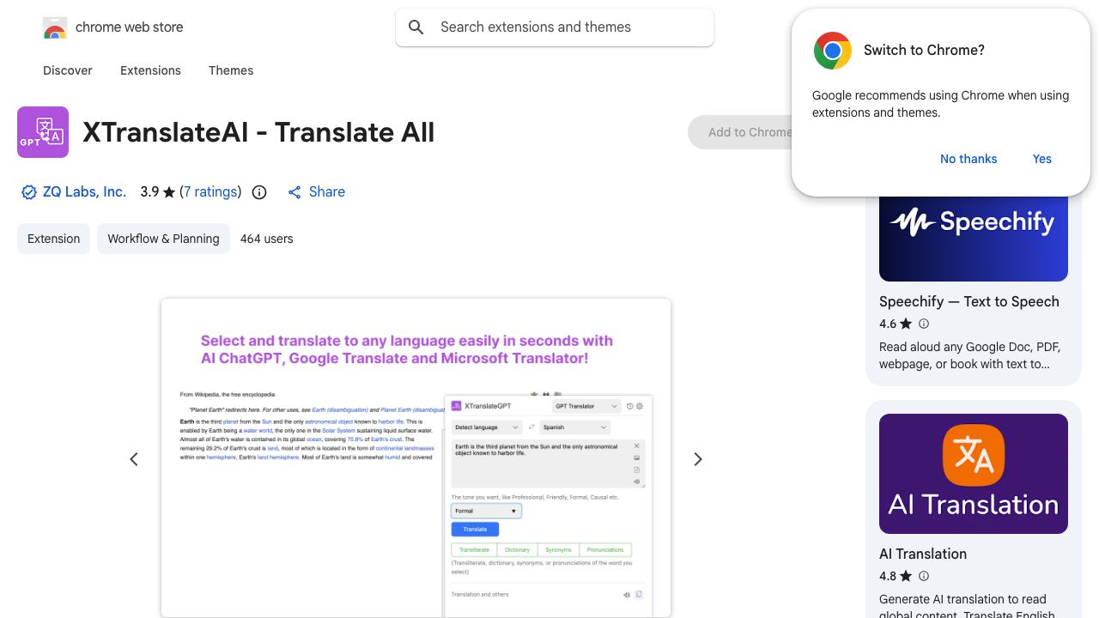The height and width of the screenshot is (618, 1099).
Task: Click the Speechify banner thumbnail
Action: 974,238
